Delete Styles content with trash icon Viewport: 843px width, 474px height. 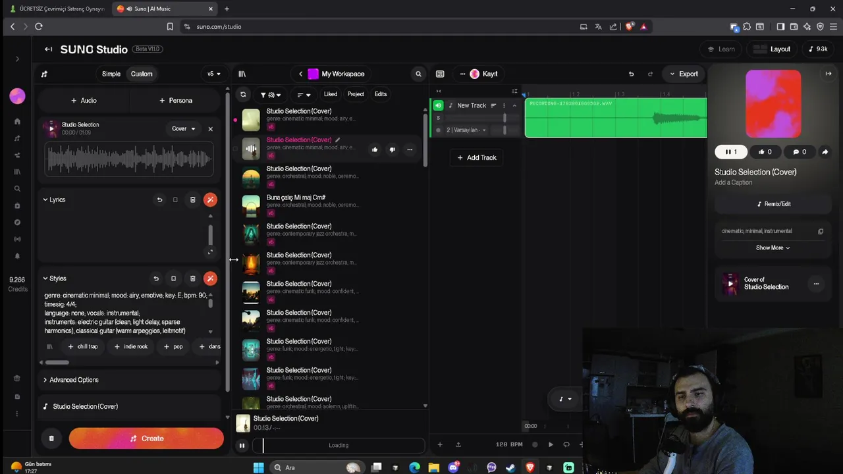(x=192, y=278)
